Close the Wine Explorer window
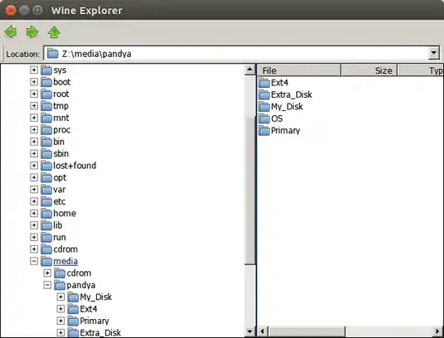 click(11, 11)
